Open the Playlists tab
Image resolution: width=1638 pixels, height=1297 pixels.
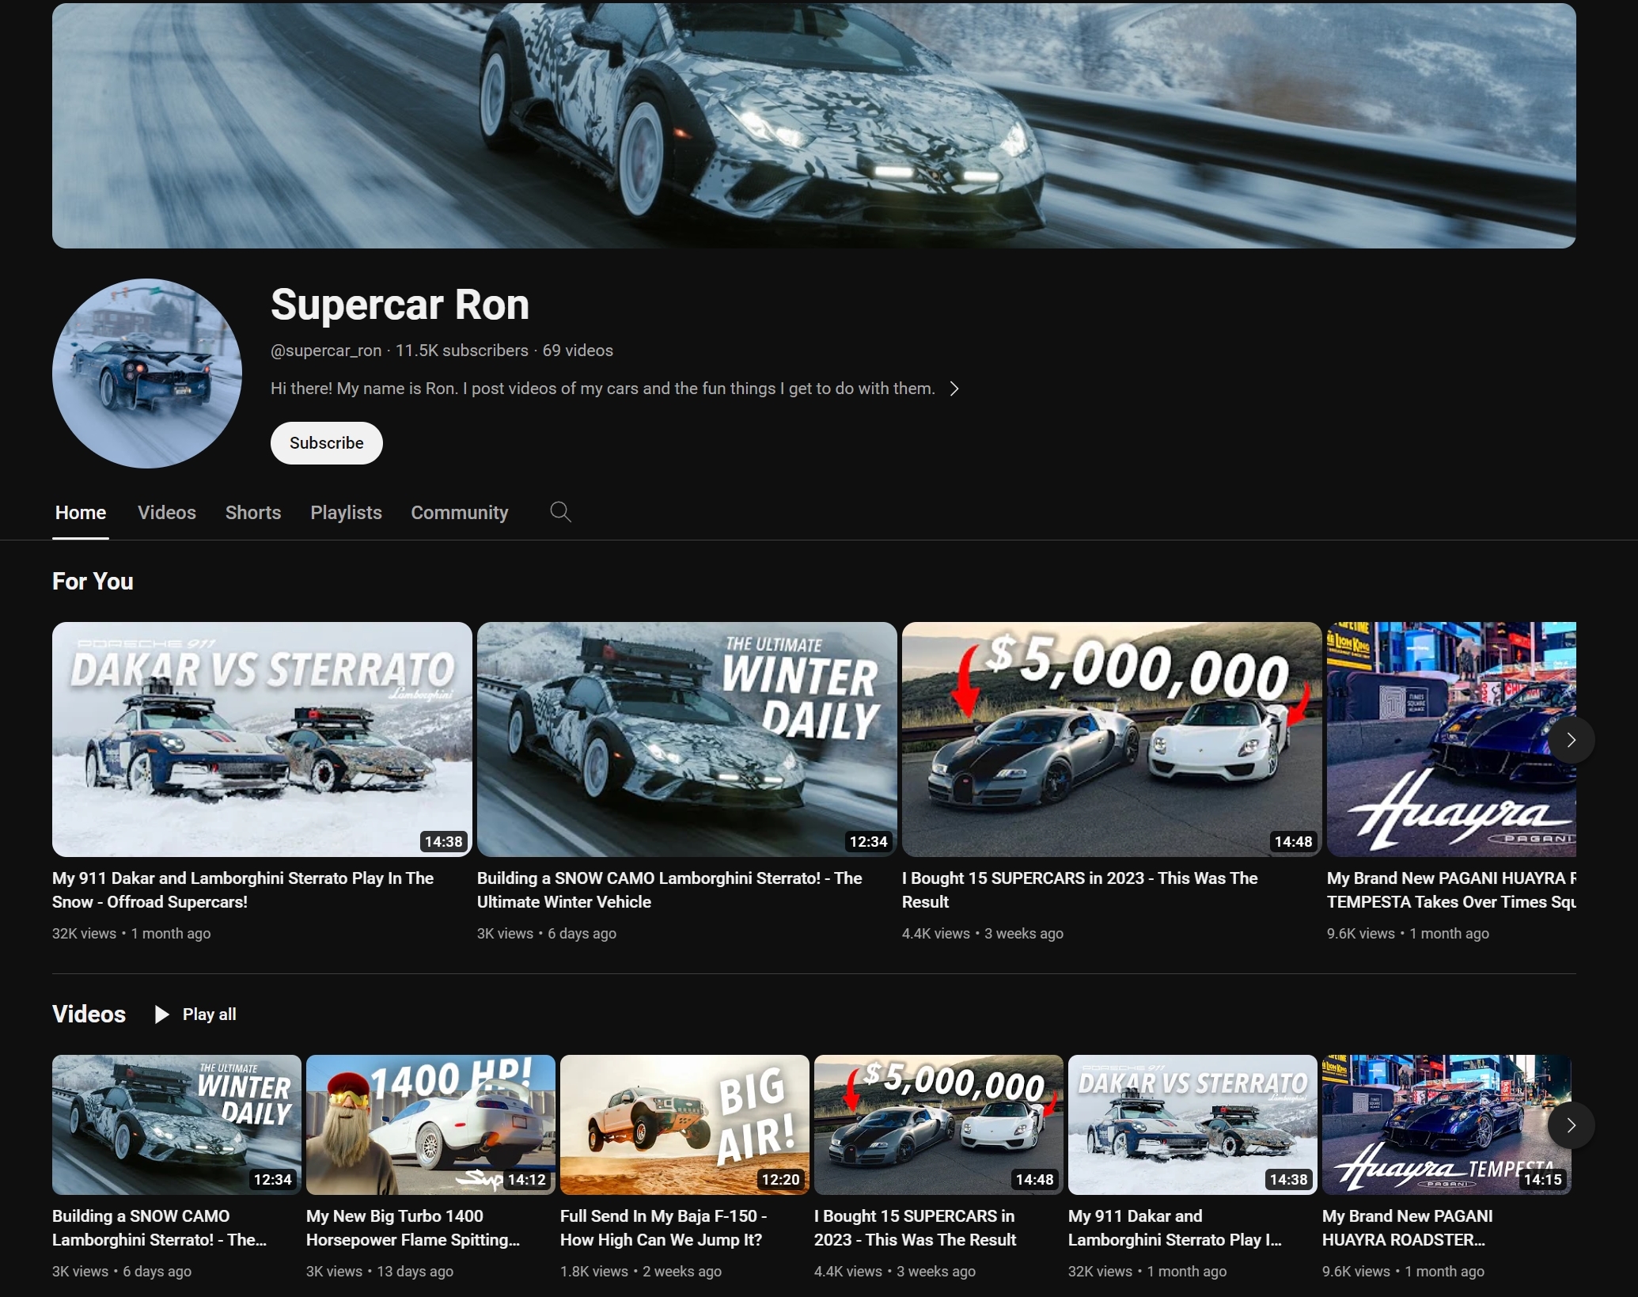click(x=346, y=513)
